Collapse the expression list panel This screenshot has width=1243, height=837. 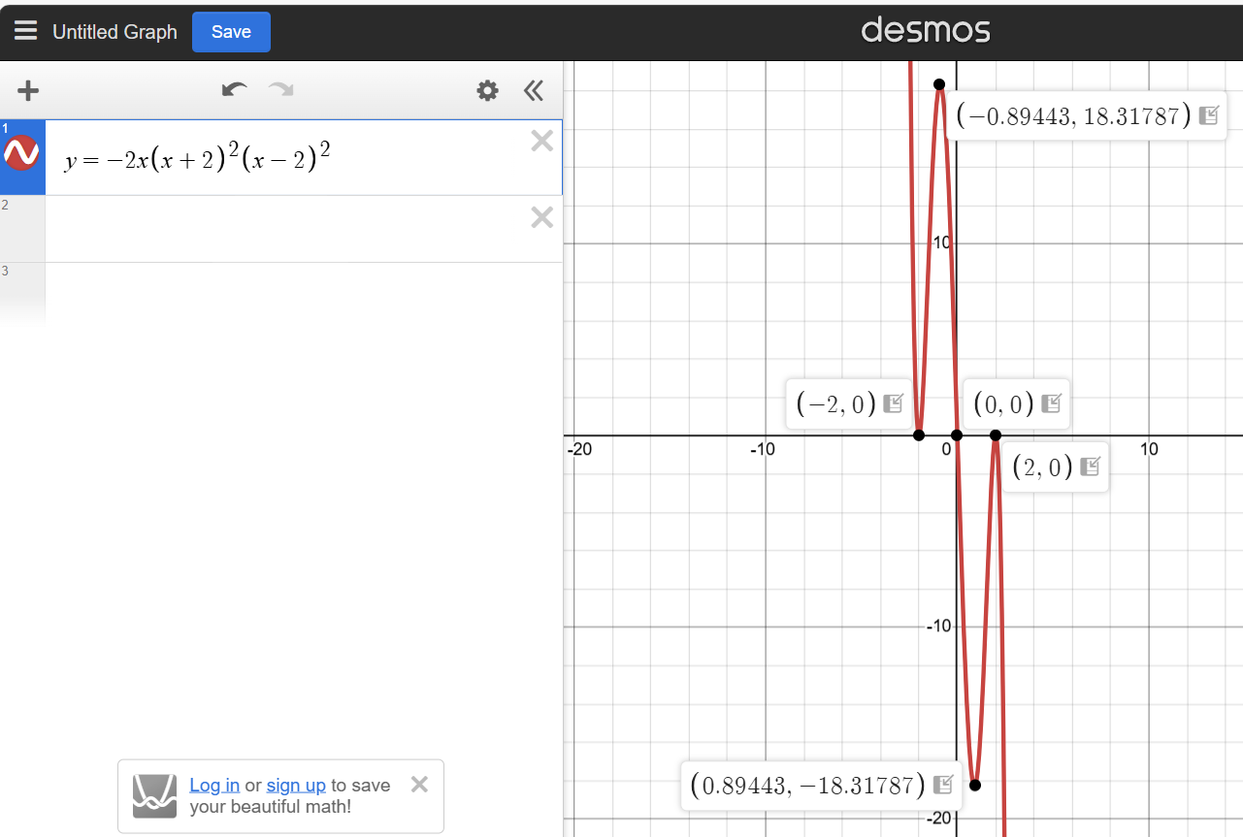click(x=533, y=91)
